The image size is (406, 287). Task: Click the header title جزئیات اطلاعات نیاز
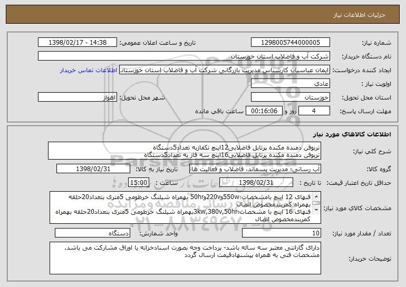(x=359, y=15)
